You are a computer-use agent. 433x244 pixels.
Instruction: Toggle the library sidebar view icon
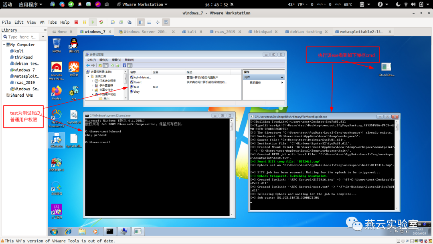click(x=141, y=22)
